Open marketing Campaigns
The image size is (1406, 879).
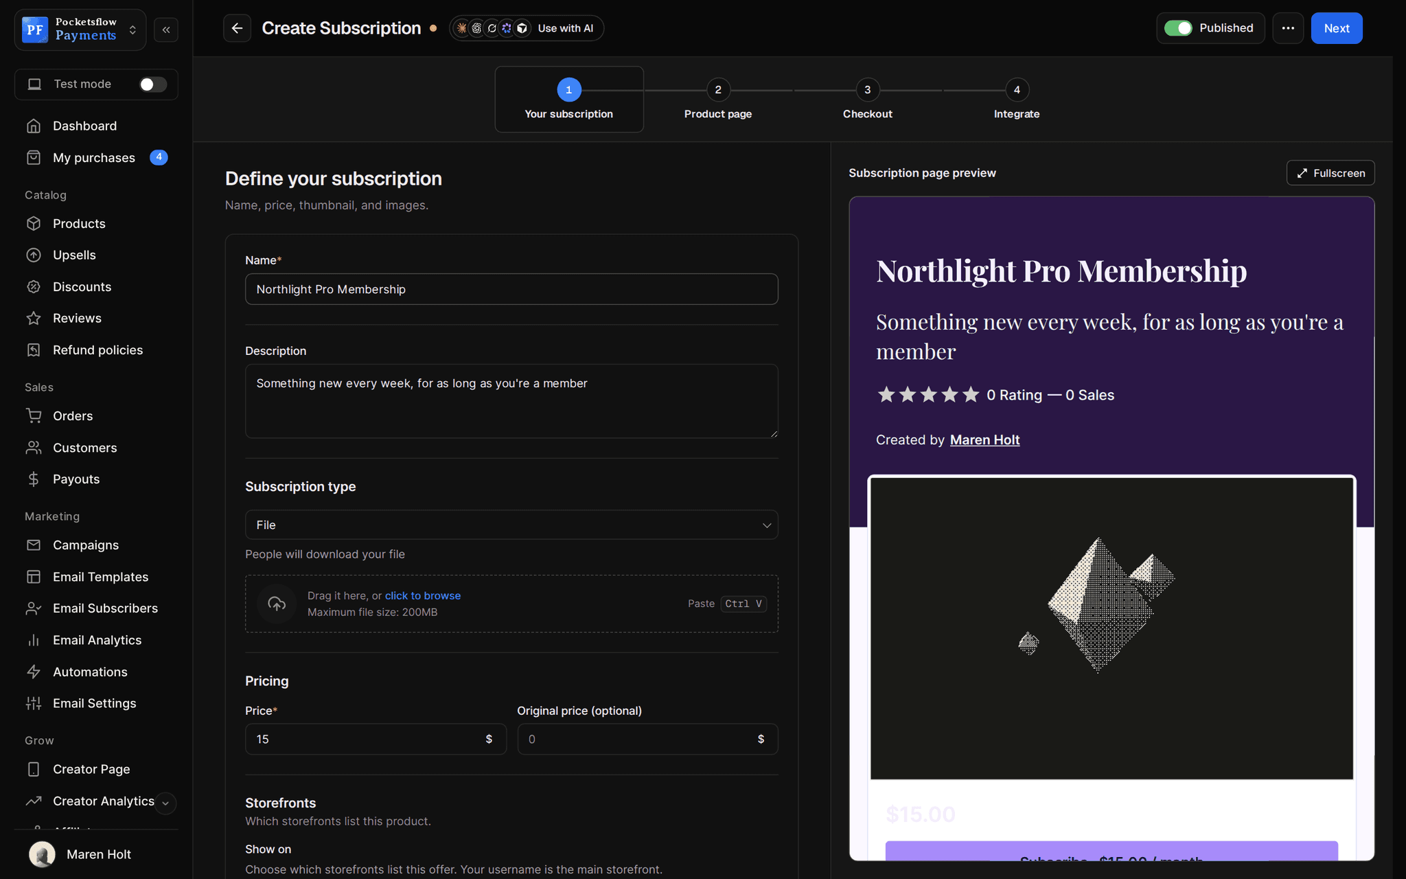96,545
